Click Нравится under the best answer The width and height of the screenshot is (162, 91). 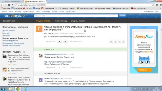50,67
